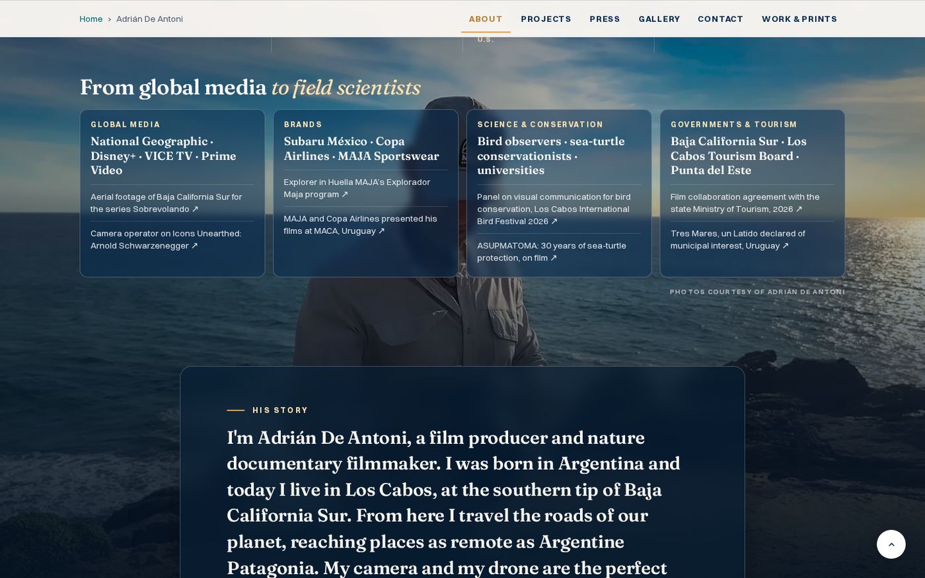
Task: Click the 'From global media' section heading
Action: pyautogui.click(x=250, y=87)
